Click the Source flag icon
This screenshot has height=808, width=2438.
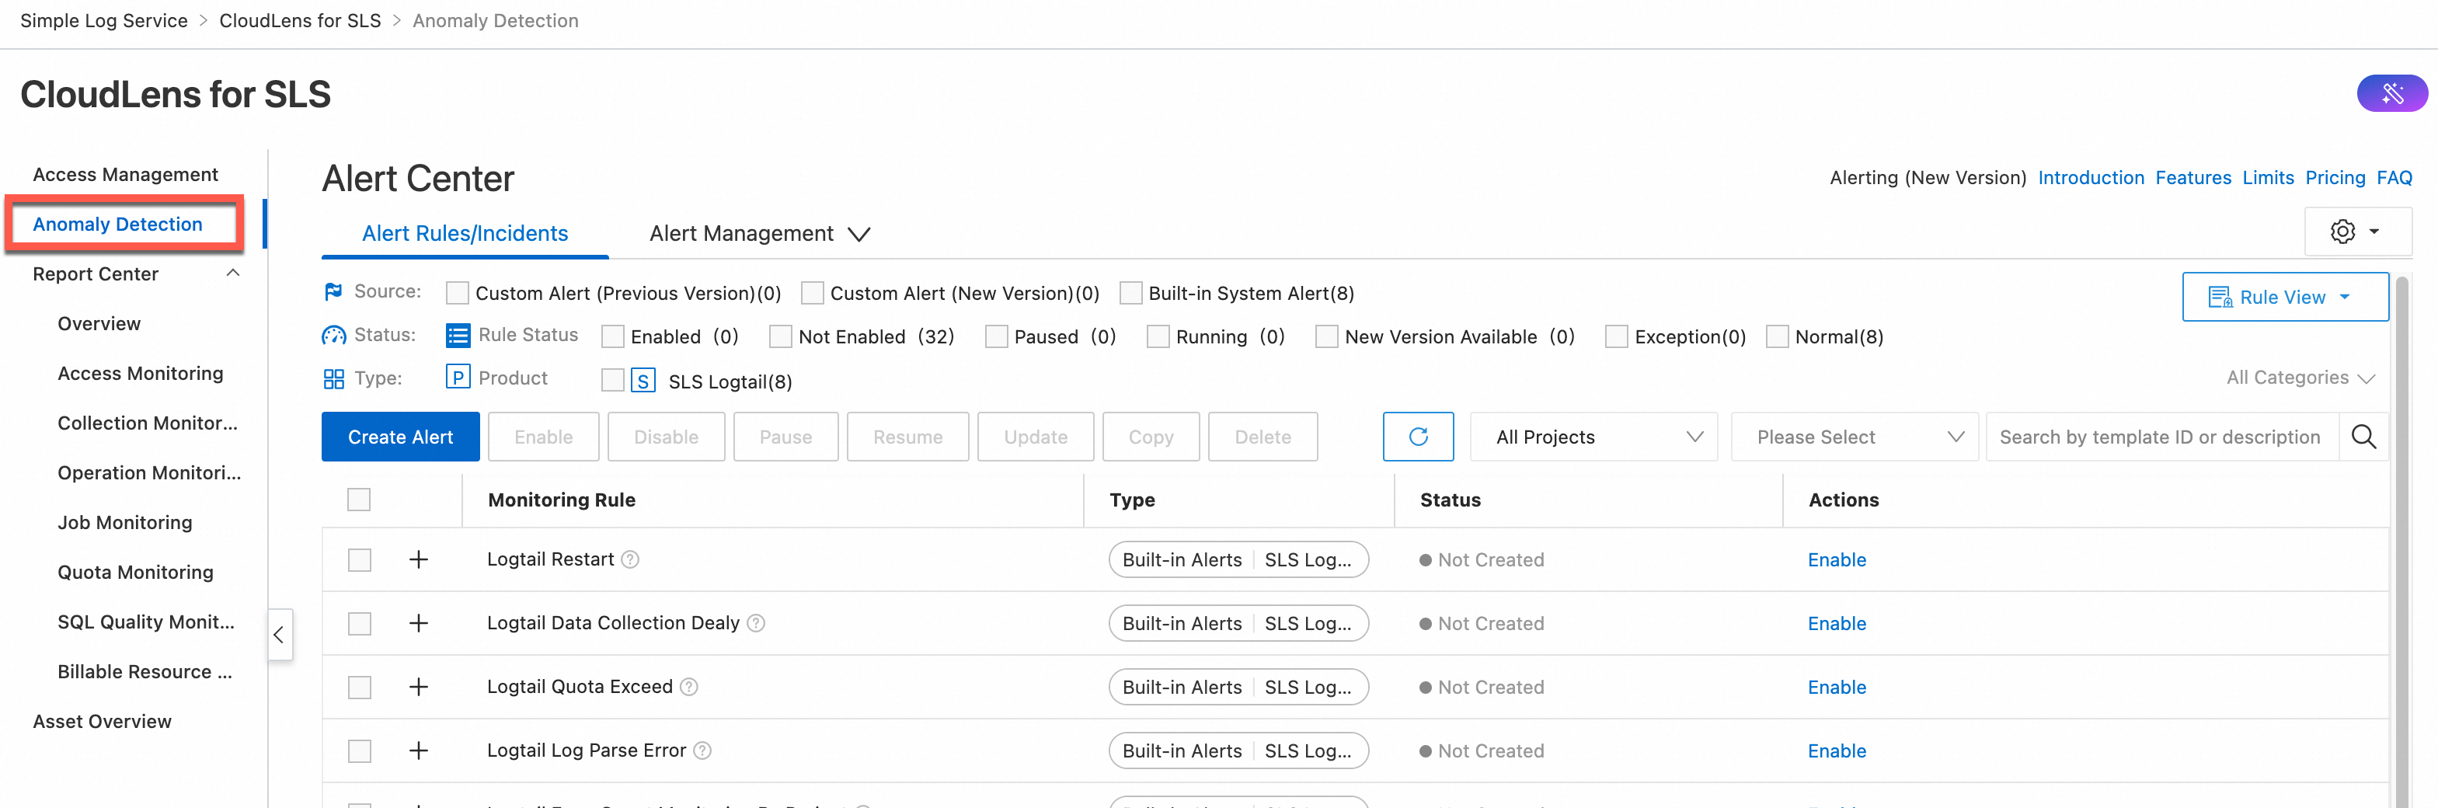coord(333,292)
